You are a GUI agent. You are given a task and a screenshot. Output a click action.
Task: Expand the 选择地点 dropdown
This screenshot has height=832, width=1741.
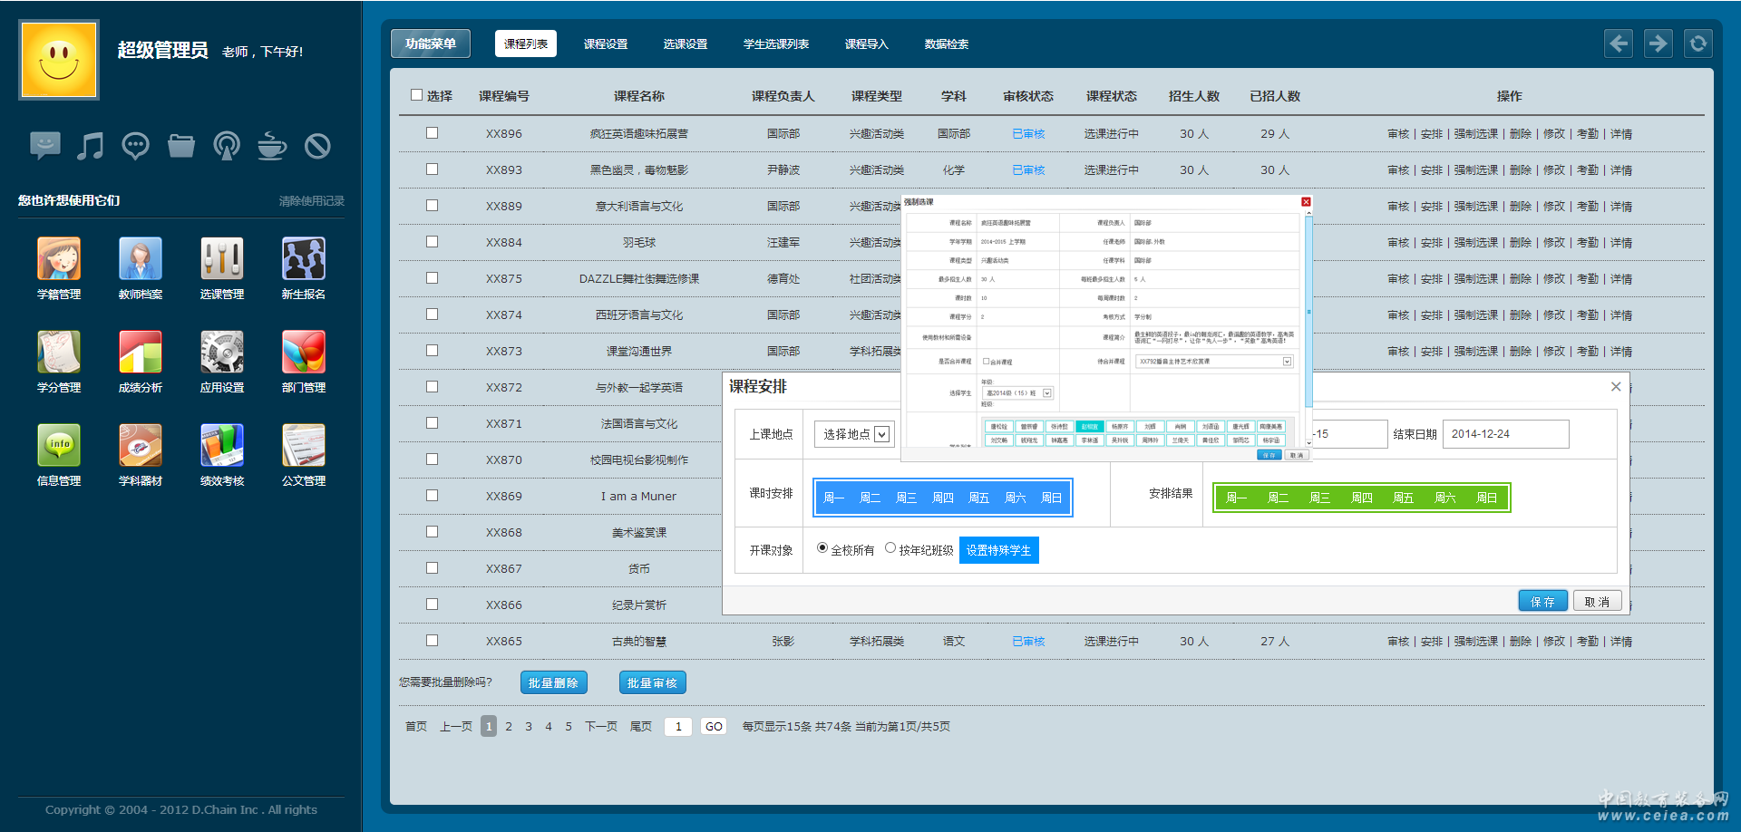pos(854,435)
